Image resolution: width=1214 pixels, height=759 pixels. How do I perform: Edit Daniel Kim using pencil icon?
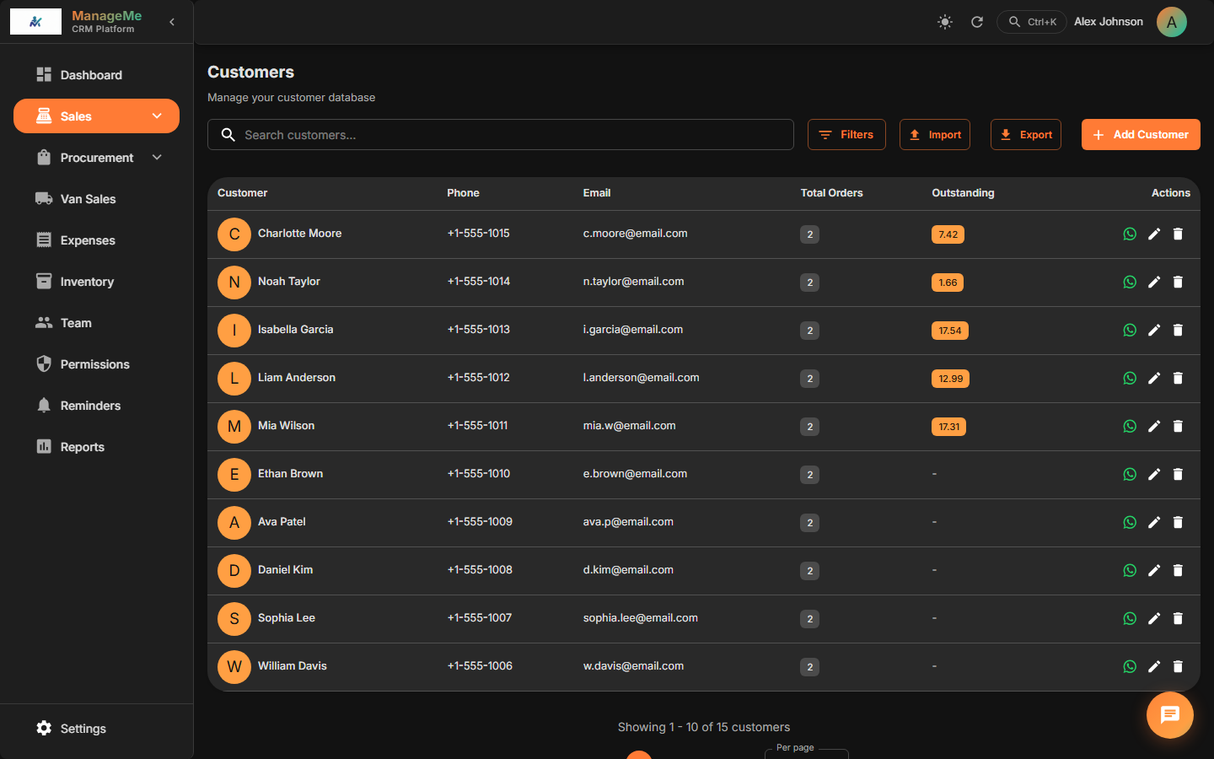tap(1154, 571)
